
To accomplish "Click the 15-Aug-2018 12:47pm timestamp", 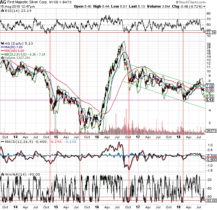I will pyautogui.click(x=18, y=7).
